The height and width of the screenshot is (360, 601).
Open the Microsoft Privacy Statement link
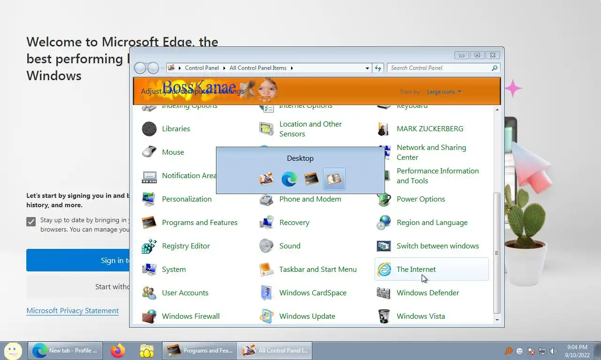72,310
